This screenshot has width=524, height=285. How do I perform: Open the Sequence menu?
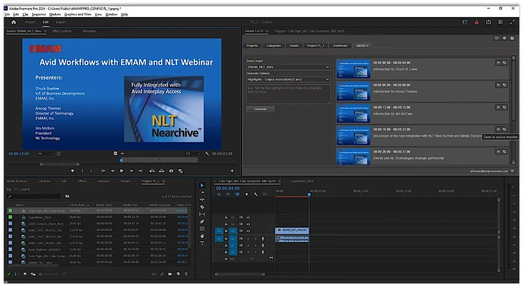[39, 15]
